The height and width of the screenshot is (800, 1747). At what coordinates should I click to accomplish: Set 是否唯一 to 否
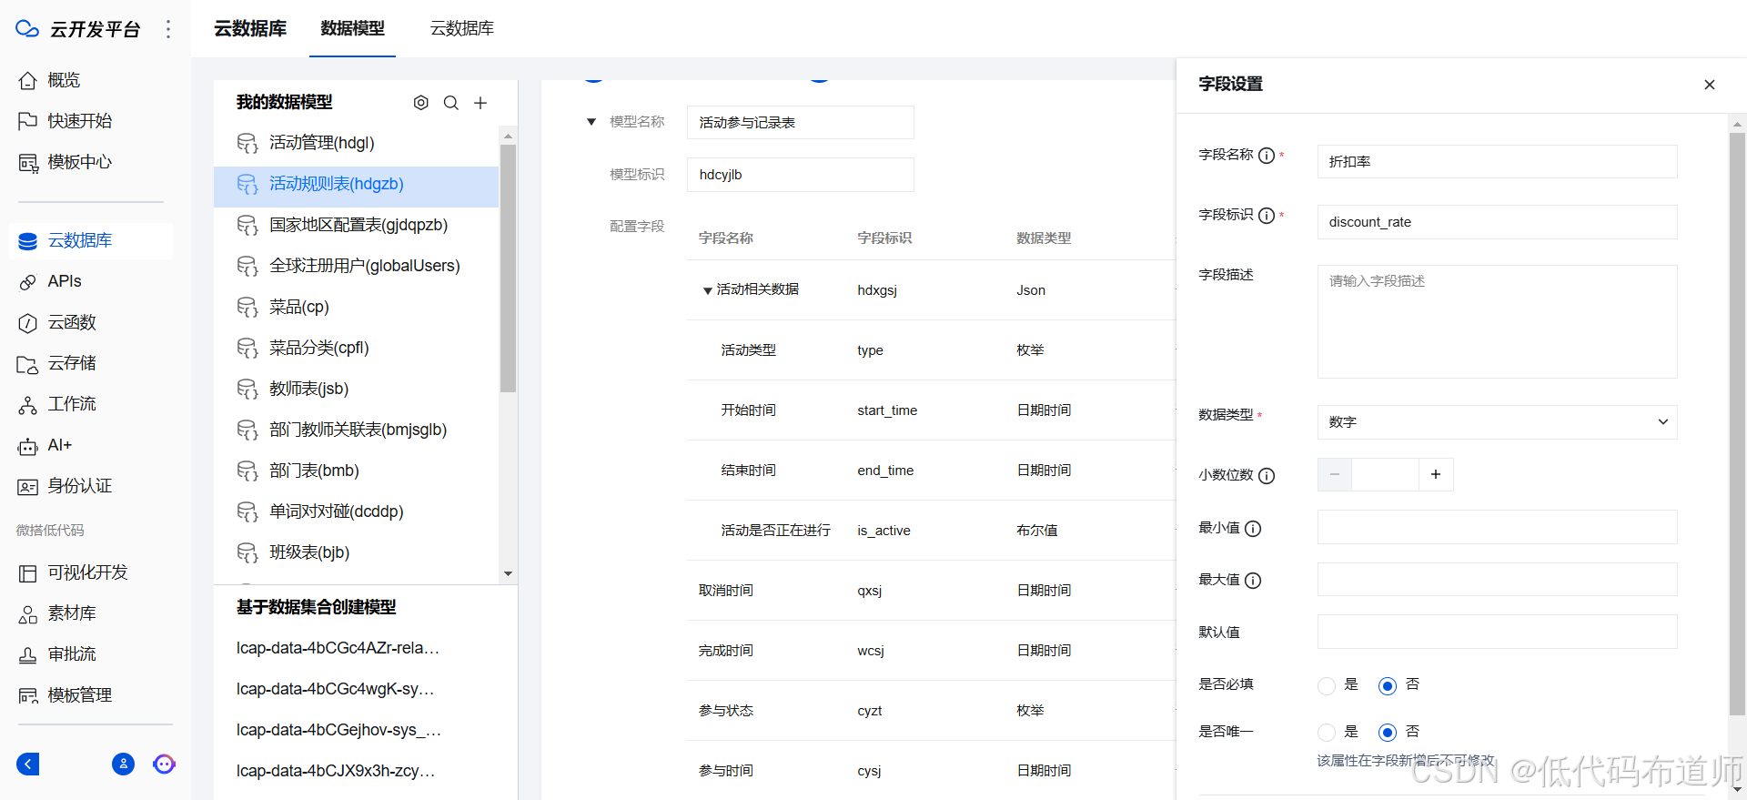point(1387,732)
